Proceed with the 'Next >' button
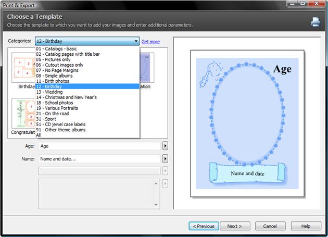This screenshot has width=328, height=237. tap(235, 227)
